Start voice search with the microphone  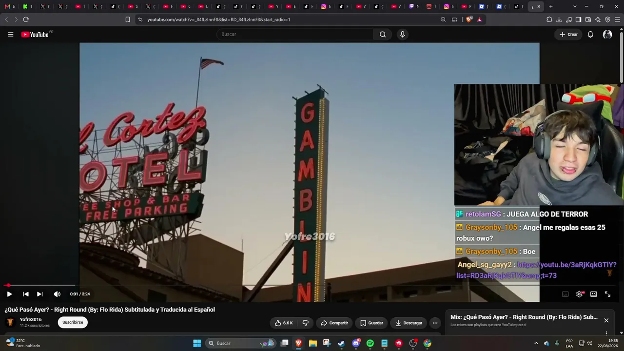point(402,34)
